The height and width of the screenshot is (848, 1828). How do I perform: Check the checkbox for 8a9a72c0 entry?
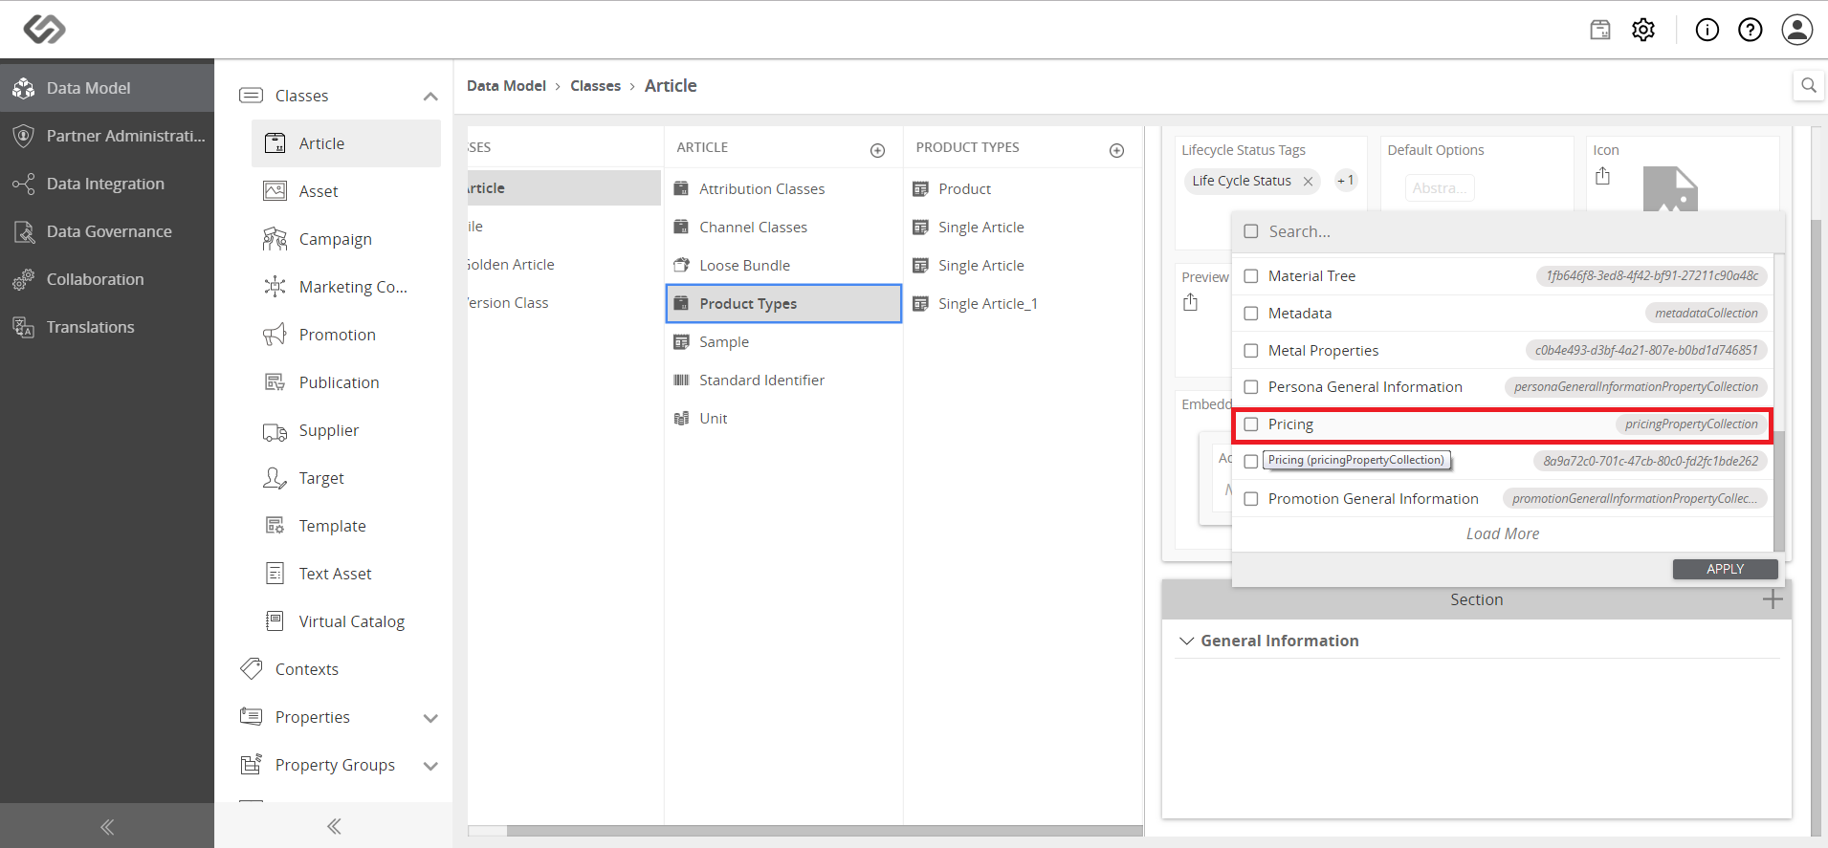1250,462
